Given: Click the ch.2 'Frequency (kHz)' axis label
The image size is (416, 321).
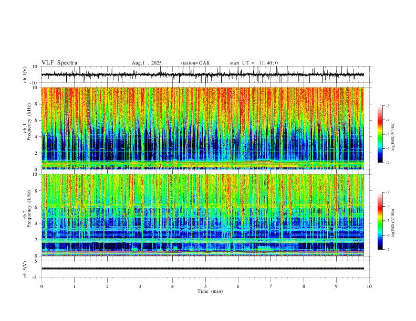Looking at the screenshot, I should click(29, 209).
